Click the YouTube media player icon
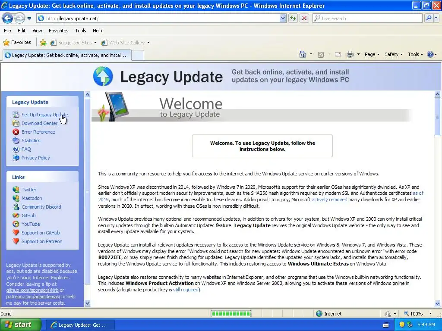 pyautogui.click(x=16, y=224)
